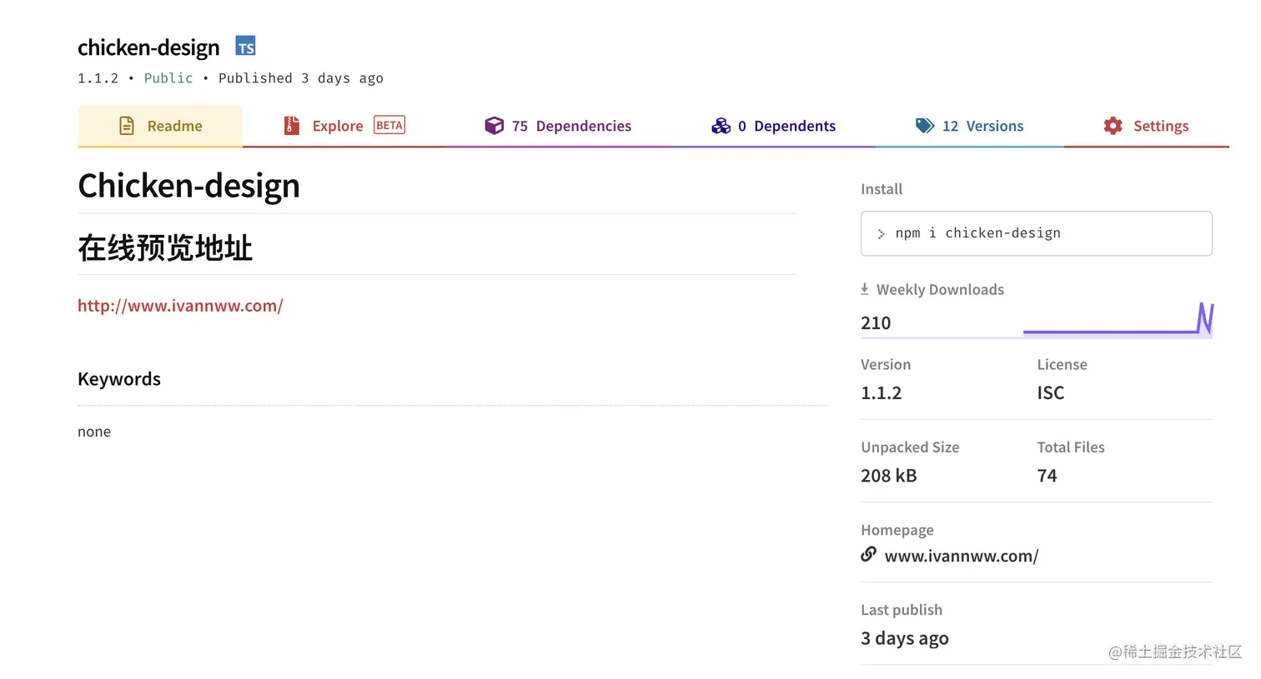The height and width of the screenshot is (679, 1261).
Task: Click the Settings gear icon
Action: pyautogui.click(x=1113, y=126)
